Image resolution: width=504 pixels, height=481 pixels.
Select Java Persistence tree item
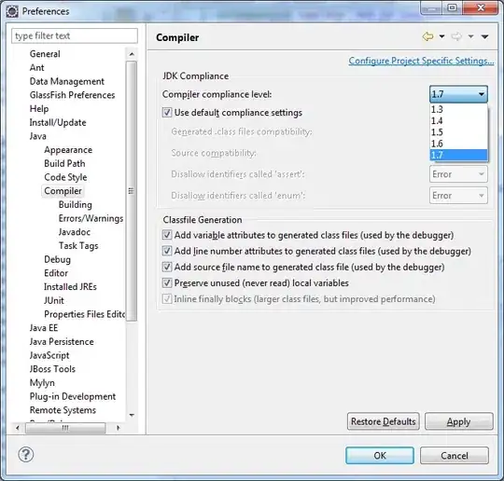click(x=62, y=342)
